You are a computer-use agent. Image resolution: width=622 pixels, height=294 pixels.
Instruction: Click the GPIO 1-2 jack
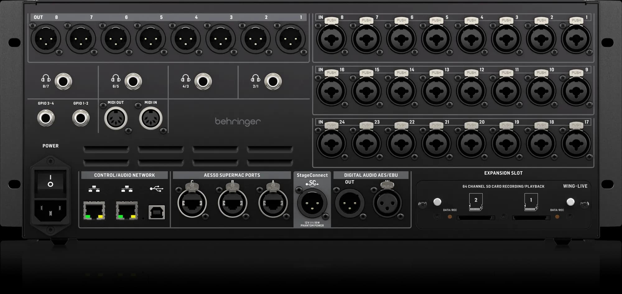(81, 118)
